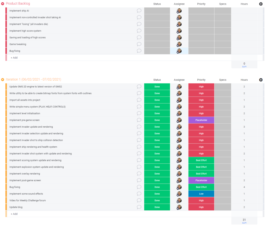The width and height of the screenshot is (267, 226).
Task: Open Priority dropdown for Implement some sound effects
Action: point(201,194)
